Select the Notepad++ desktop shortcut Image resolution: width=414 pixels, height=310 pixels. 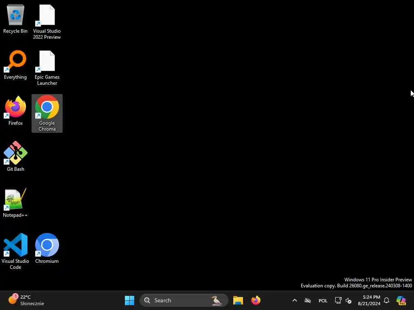coord(15,203)
